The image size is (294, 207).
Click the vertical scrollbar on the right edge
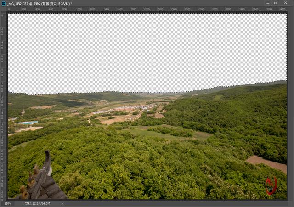pos(290,106)
